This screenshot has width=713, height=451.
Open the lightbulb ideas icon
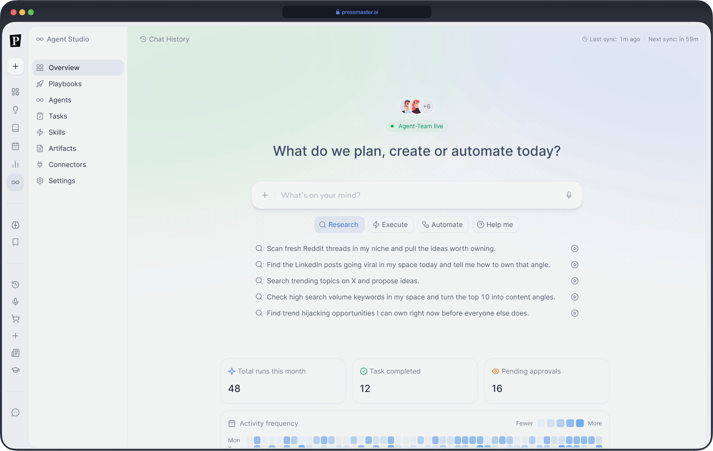point(15,110)
